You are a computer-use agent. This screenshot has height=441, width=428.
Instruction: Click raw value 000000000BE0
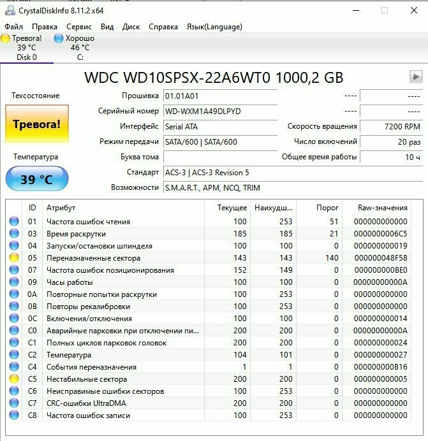point(381,270)
